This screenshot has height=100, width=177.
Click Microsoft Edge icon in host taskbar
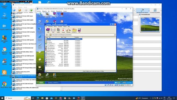tap(38, 98)
